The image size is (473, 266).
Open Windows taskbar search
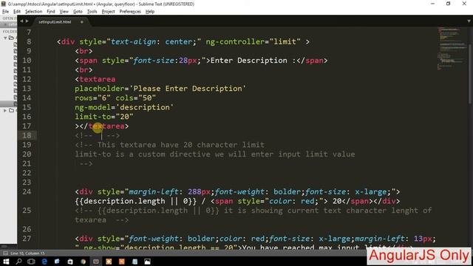[18, 262]
